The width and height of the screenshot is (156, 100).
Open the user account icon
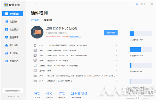click(137, 4)
